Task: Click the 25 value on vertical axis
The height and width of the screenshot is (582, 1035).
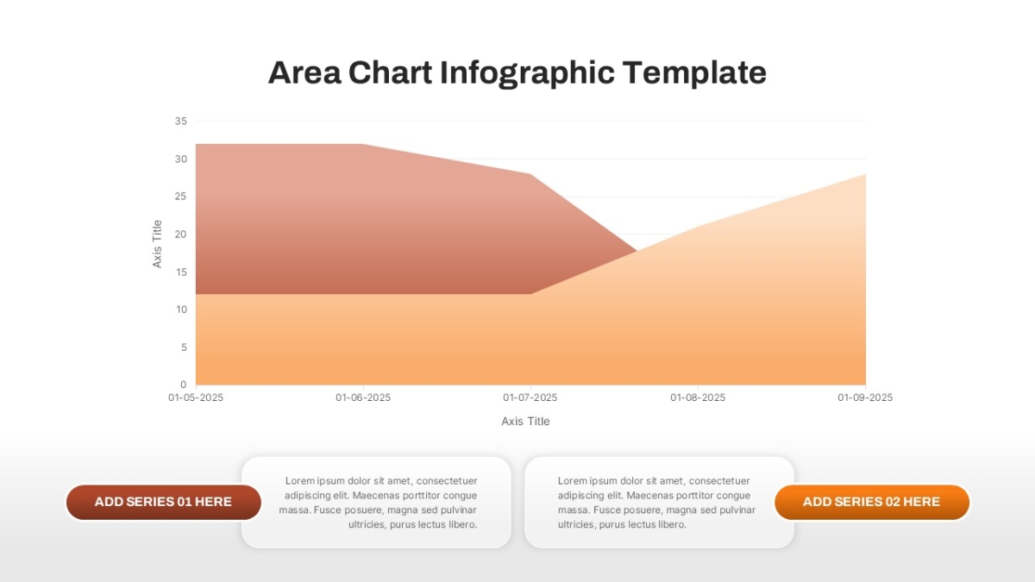Action: tap(180, 197)
